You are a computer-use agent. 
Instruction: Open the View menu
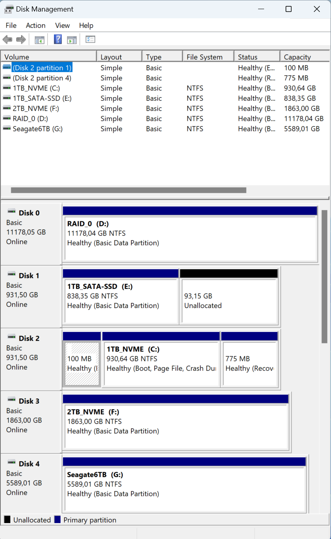point(62,25)
